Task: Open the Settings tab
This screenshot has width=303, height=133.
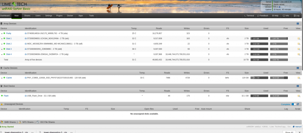Action: point(49,16)
